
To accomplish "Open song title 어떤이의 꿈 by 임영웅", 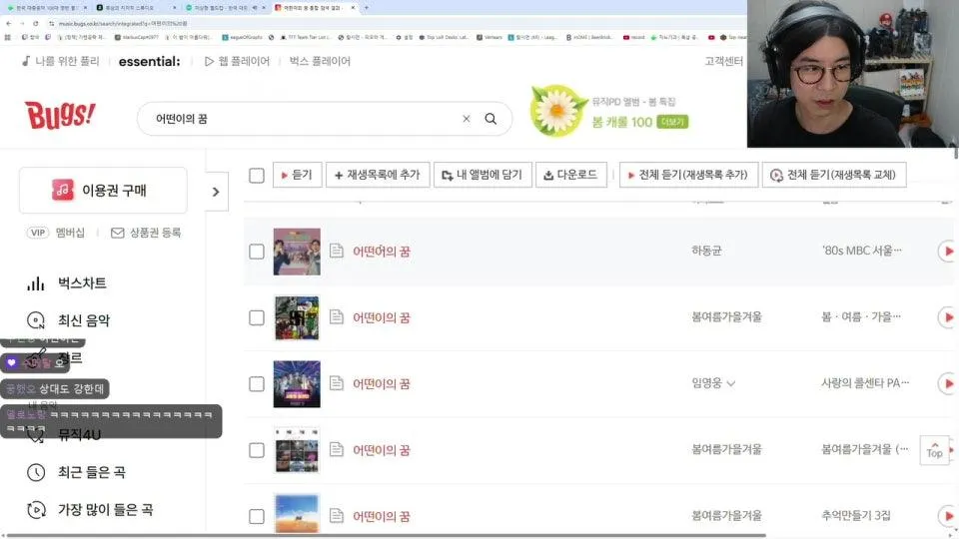I will (381, 383).
